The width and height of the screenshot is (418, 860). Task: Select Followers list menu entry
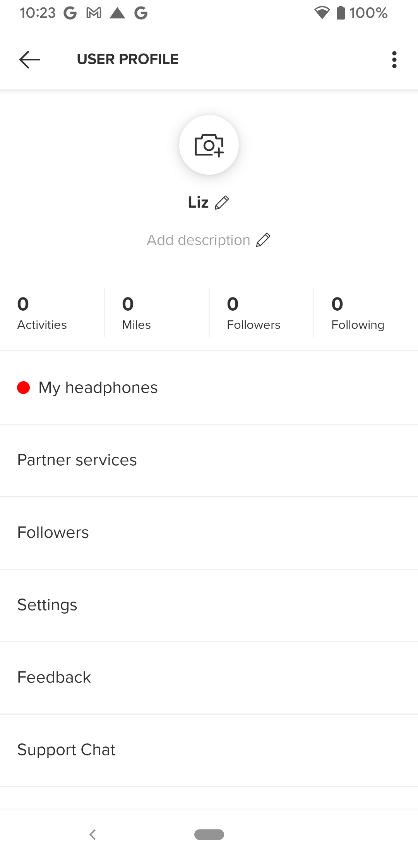pyautogui.click(x=53, y=533)
